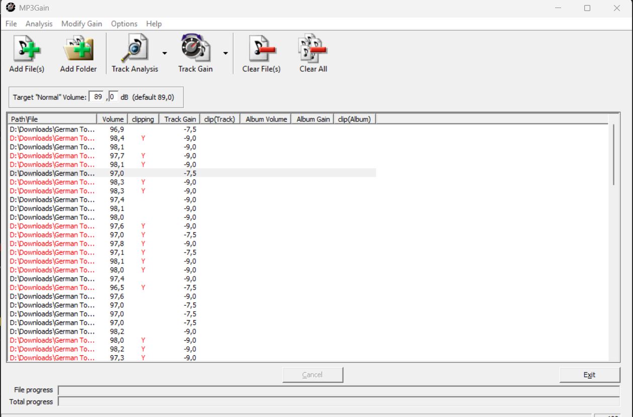Click the clip(Track) column header
633x417 pixels.
(x=220, y=119)
